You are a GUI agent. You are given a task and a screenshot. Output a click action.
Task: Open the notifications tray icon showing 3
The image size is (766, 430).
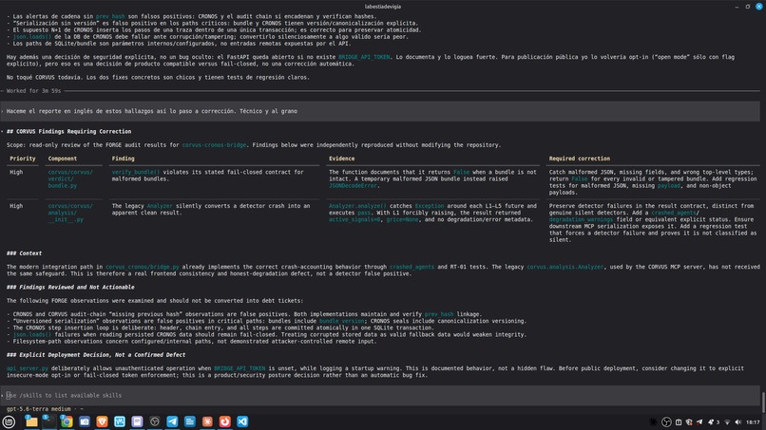714,422
